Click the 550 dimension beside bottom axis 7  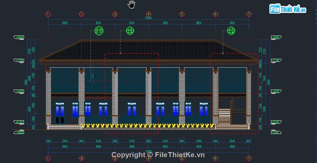(x=248, y=141)
